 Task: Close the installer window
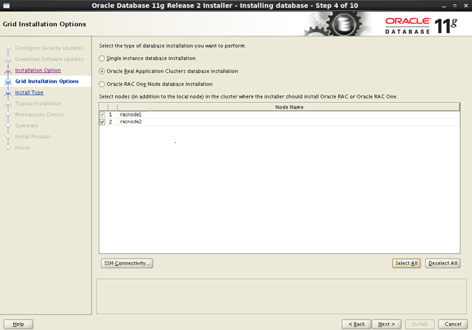466,5
